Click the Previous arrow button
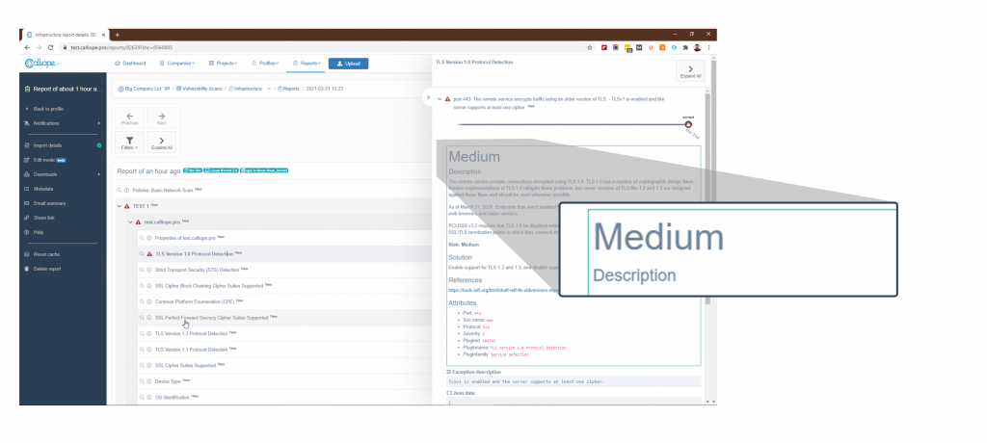Image resolution: width=987 pixels, height=443 pixels. coord(129,117)
